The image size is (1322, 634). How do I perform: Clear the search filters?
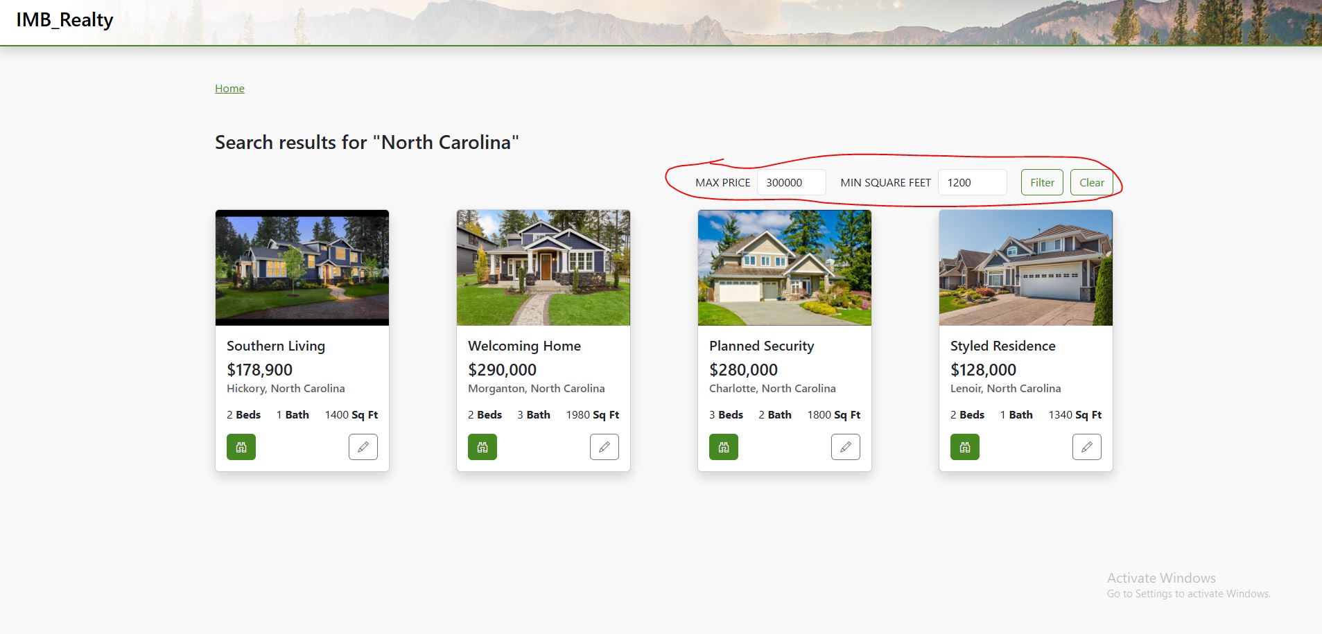coord(1092,182)
